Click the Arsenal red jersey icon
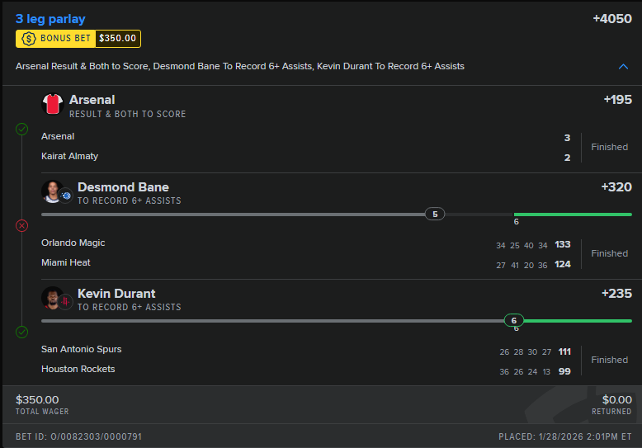Viewport: 642px width, 448px height. [x=53, y=104]
